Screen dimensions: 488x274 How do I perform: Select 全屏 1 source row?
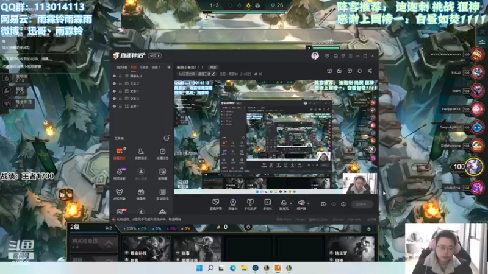[x=142, y=106]
